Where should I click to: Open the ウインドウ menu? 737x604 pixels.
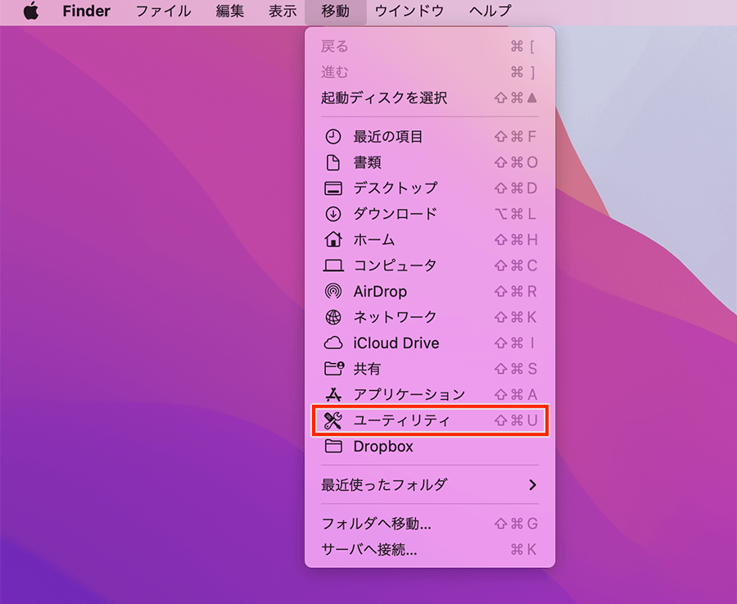[409, 11]
